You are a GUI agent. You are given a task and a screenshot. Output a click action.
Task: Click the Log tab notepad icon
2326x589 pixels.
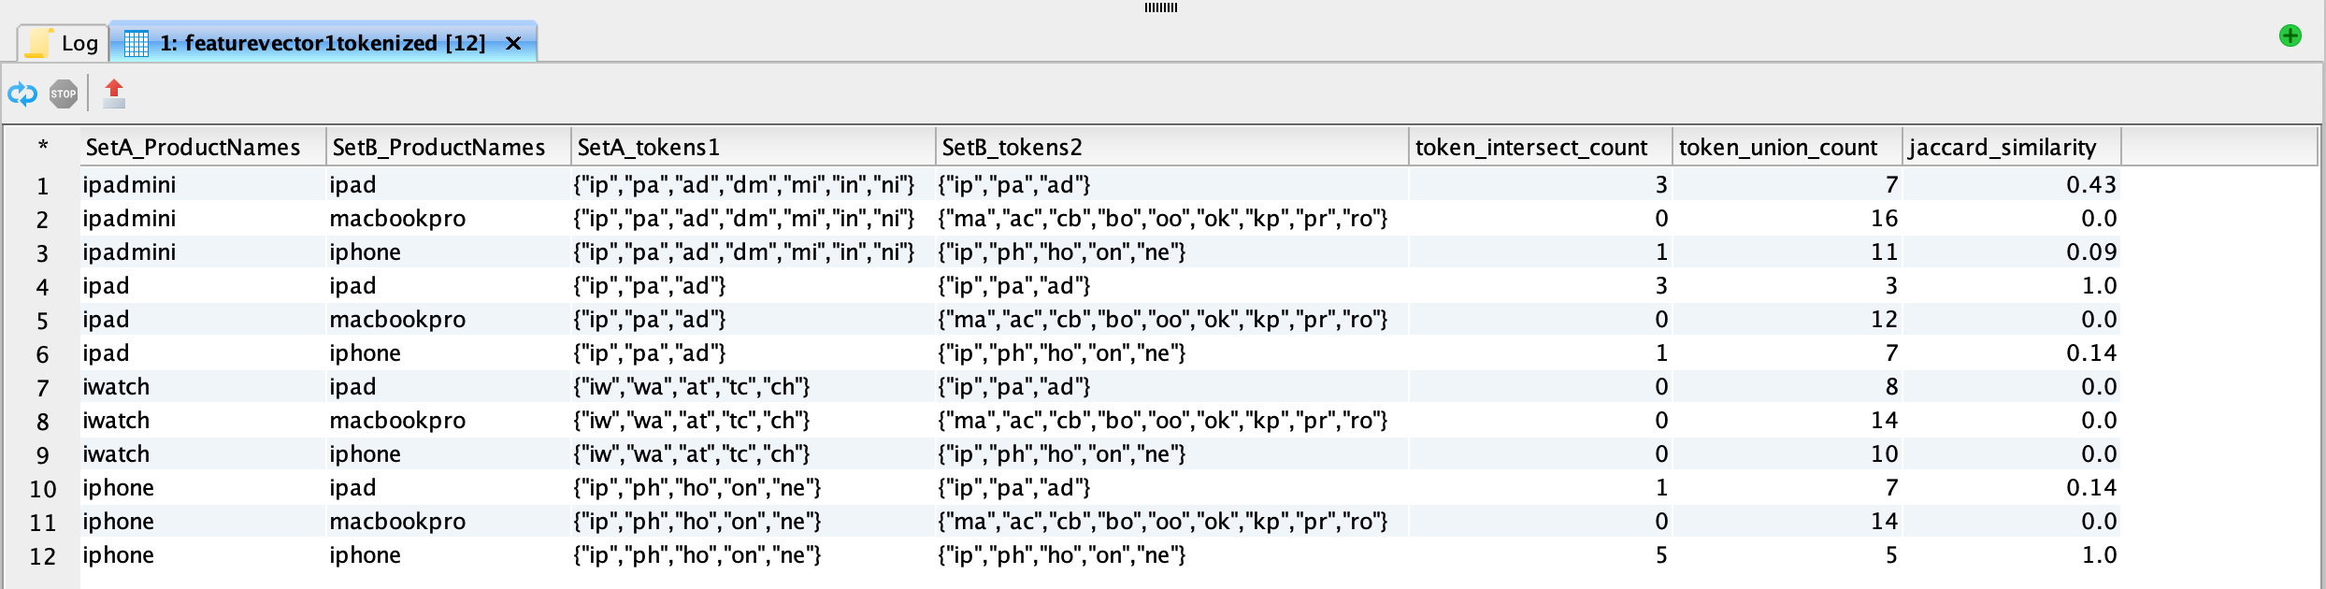[x=39, y=43]
